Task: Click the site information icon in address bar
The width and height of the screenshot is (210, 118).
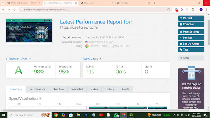Action: click(21, 10)
